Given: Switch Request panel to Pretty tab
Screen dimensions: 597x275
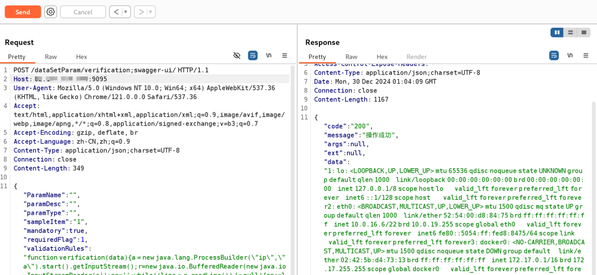Looking at the screenshot, I should 17,57.
